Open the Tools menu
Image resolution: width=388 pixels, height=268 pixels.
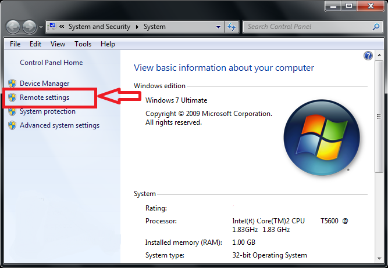83,44
